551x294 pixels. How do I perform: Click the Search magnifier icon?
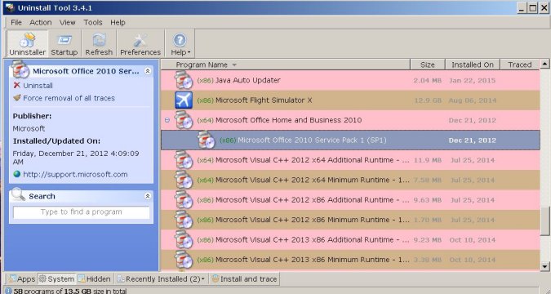tap(18, 194)
